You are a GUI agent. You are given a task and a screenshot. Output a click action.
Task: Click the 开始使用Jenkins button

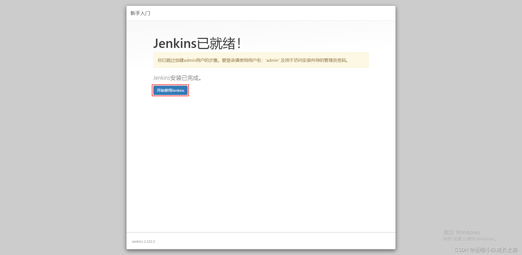click(170, 90)
